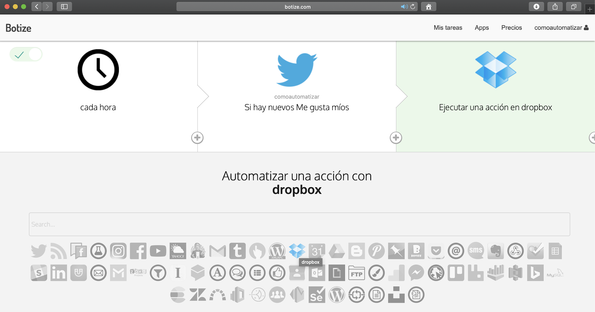Open Mis tareas in the top menu
Image resolution: width=595 pixels, height=312 pixels.
[x=448, y=28]
